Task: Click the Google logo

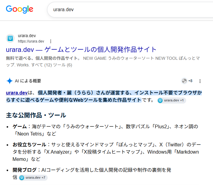Action: click(20, 9)
